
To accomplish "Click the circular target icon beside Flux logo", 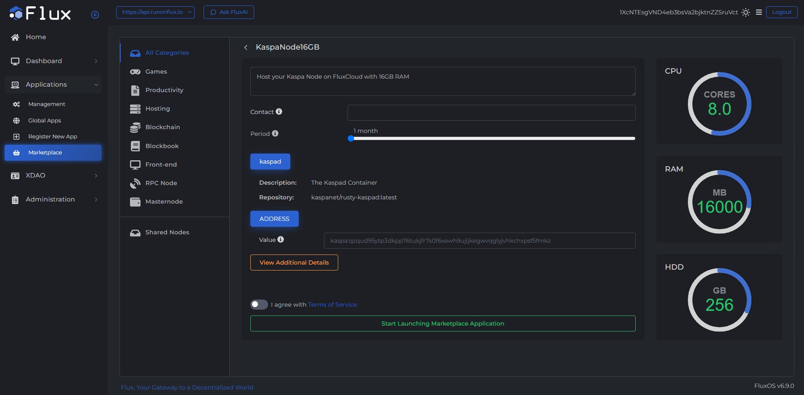I will click(x=95, y=15).
